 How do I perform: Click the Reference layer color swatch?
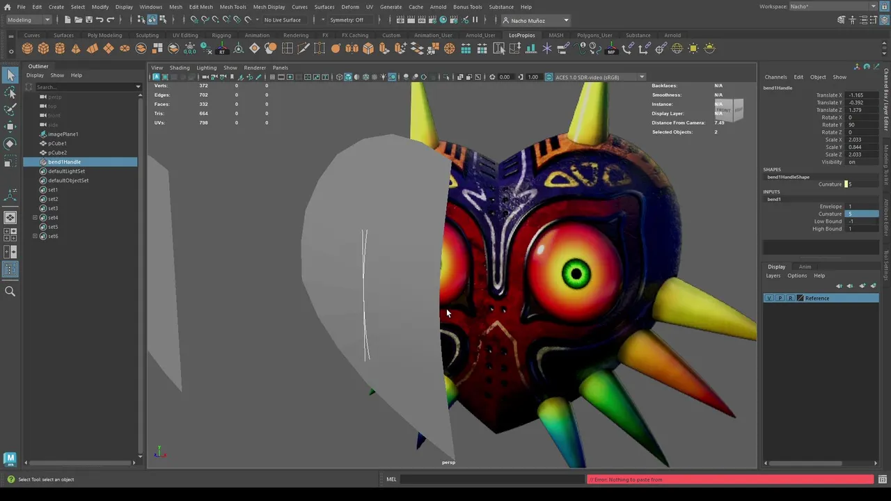tap(800, 299)
